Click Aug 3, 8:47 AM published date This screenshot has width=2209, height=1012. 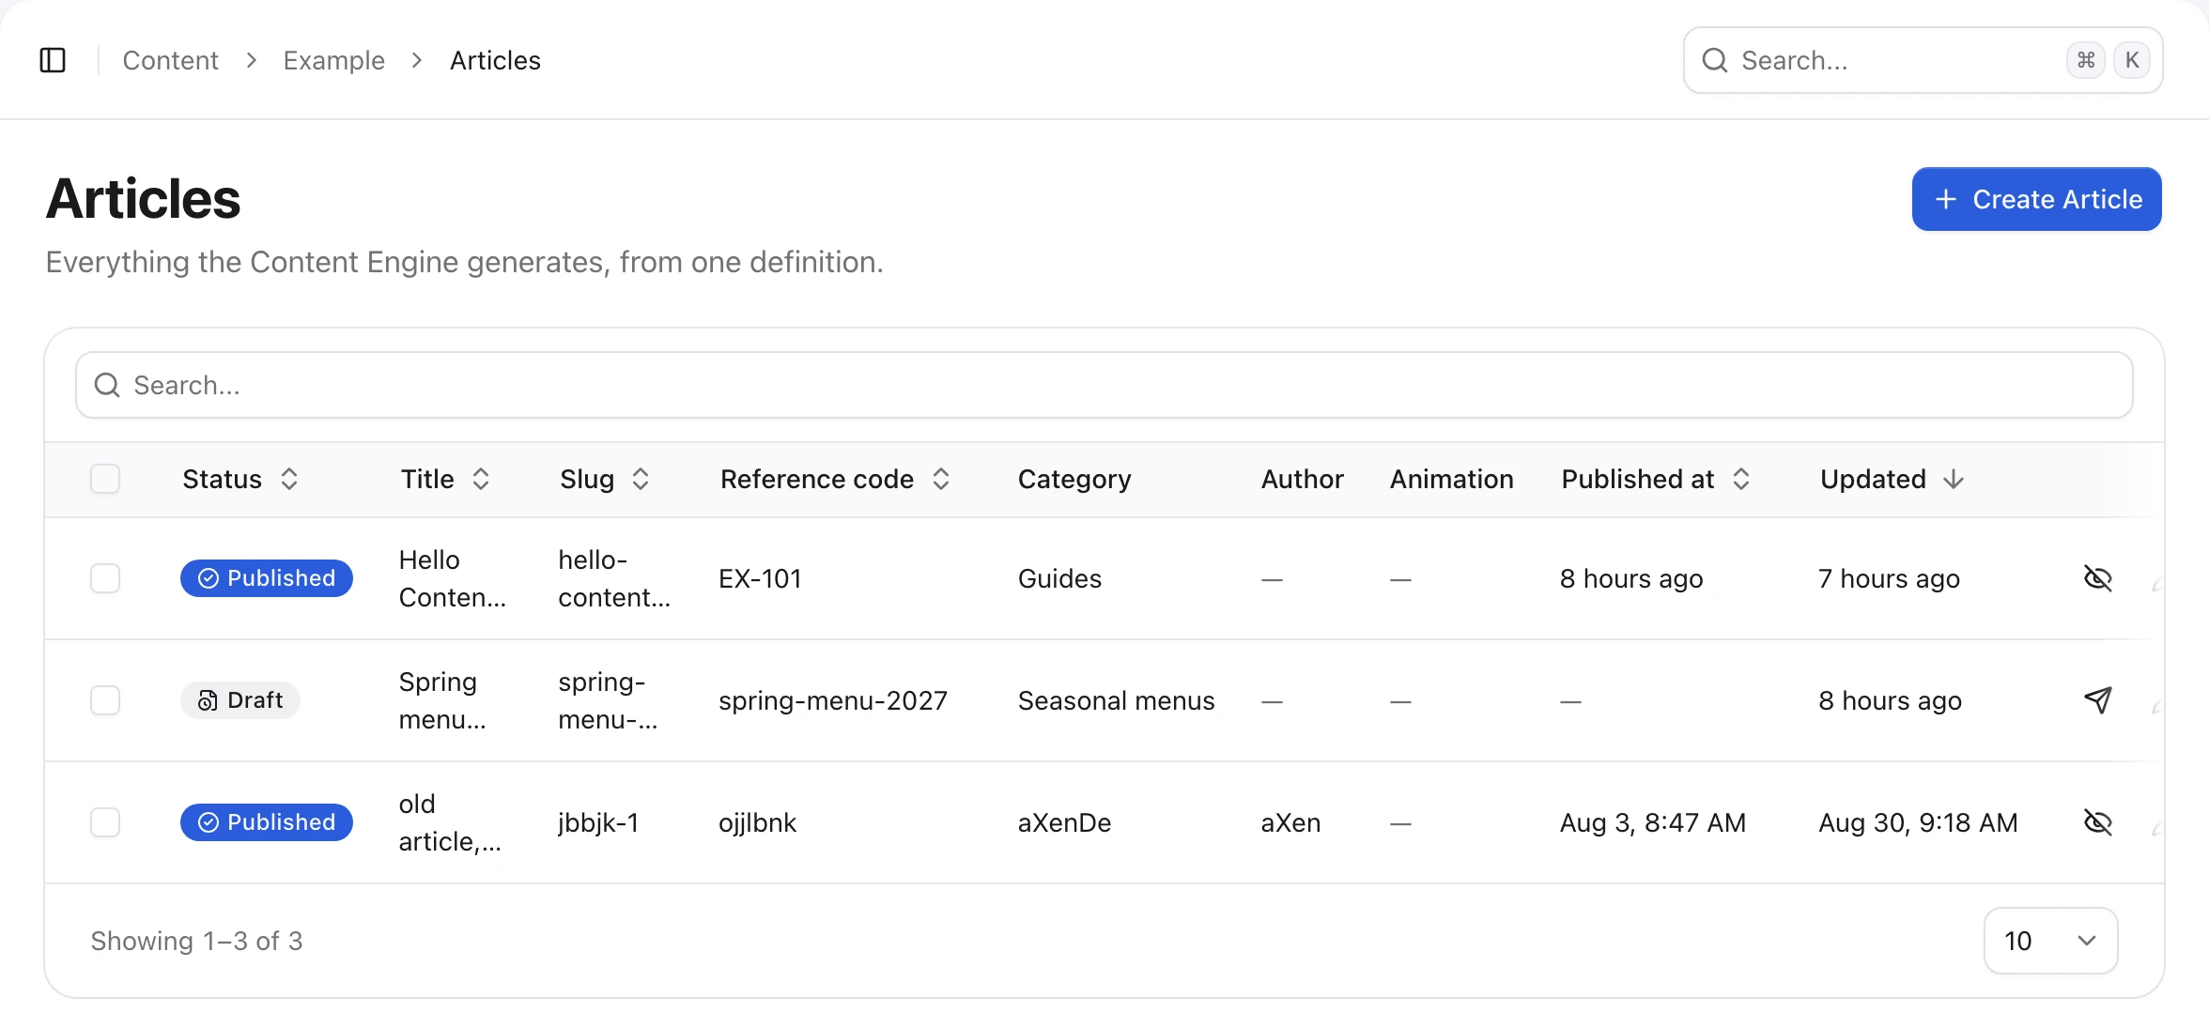[x=1652, y=822]
